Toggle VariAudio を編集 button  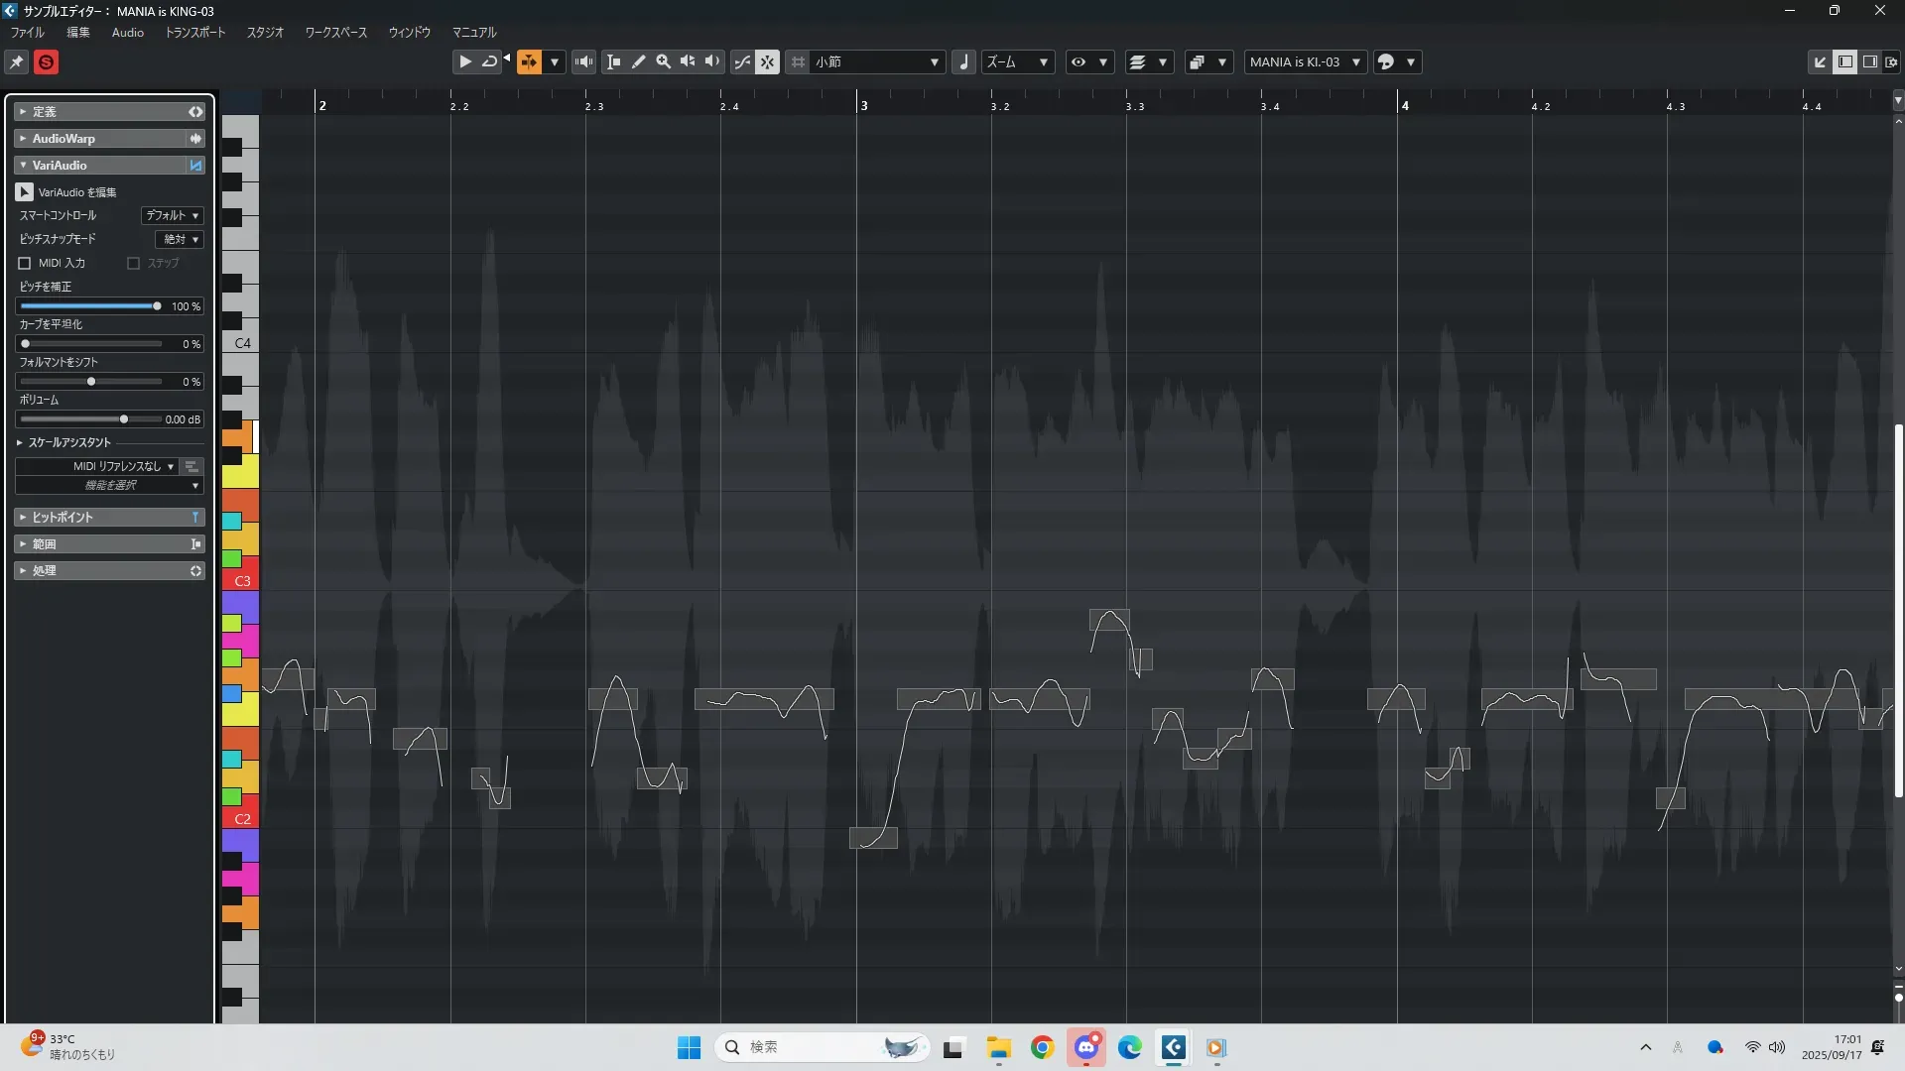click(25, 192)
